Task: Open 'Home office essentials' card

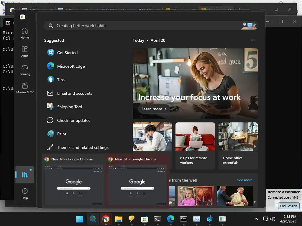Action: pyautogui.click(x=238, y=146)
